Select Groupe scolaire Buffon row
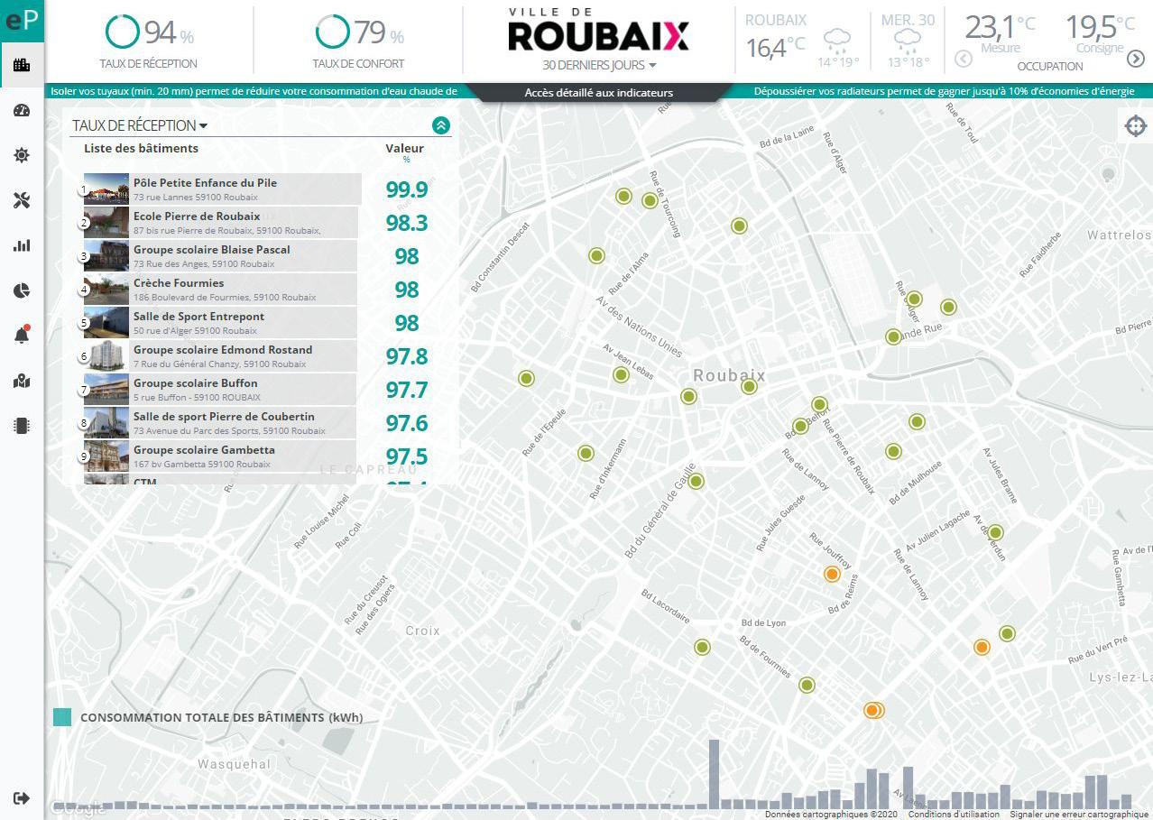Image resolution: width=1153 pixels, height=820 pixels. click(220, 390)
